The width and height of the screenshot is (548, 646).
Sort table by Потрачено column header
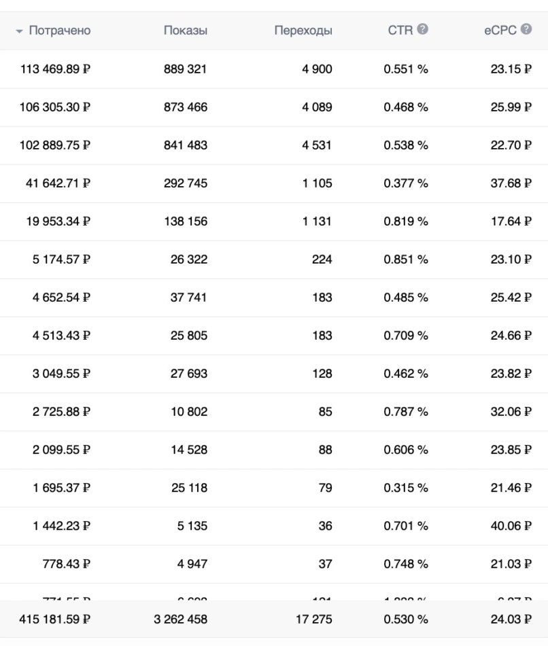(60, 31)
